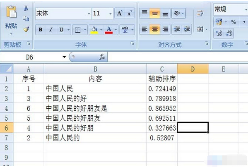Image resolution: width=248 pixels, height=167 pixels.
Task: Open the font name 宋体 dropdown
Action: (x=89, y=14)
